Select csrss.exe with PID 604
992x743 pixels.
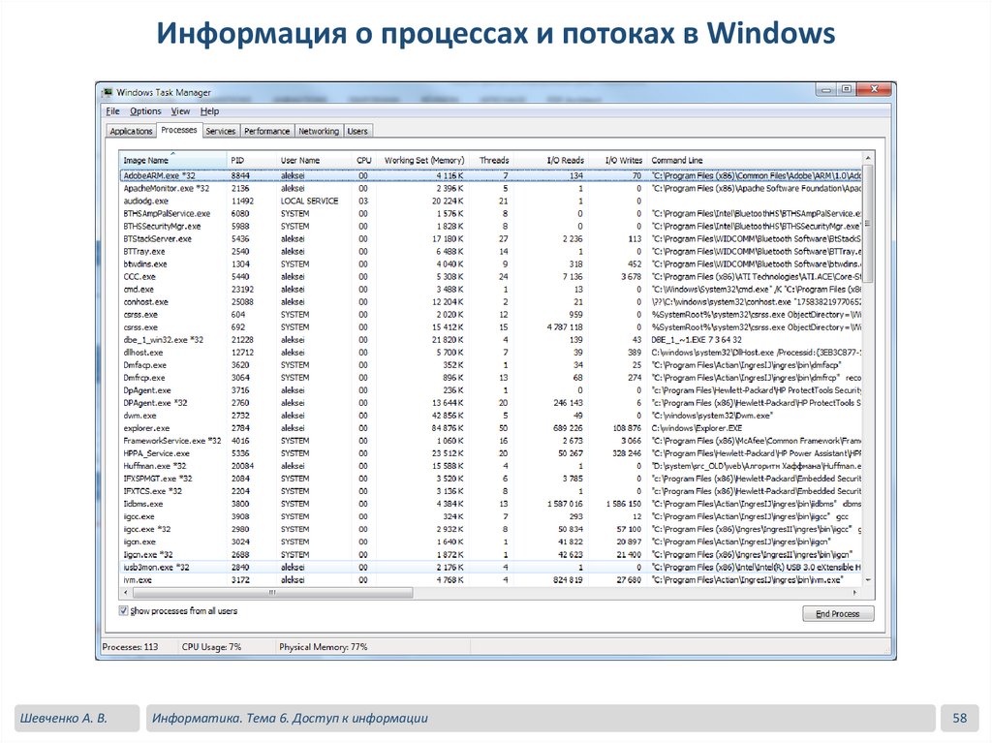tap(490, 315)
